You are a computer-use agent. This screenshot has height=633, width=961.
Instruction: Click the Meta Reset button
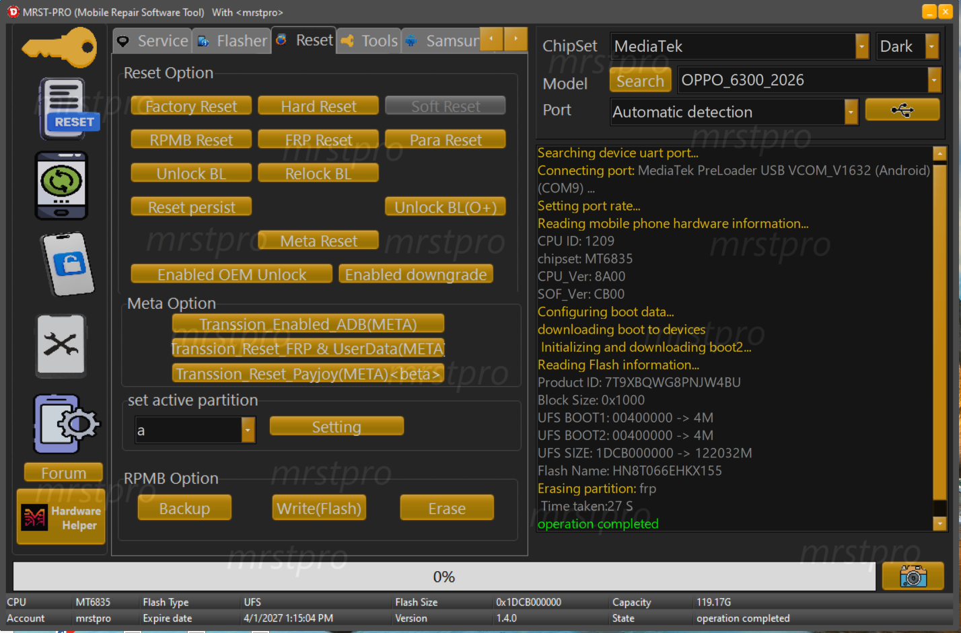[318, 241]
